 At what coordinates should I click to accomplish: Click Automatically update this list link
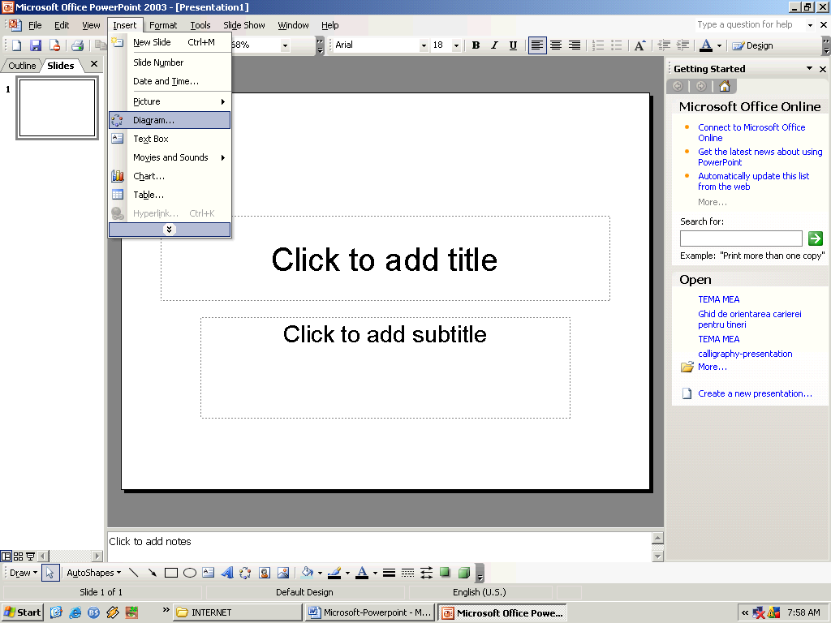(x=753, y=181)
